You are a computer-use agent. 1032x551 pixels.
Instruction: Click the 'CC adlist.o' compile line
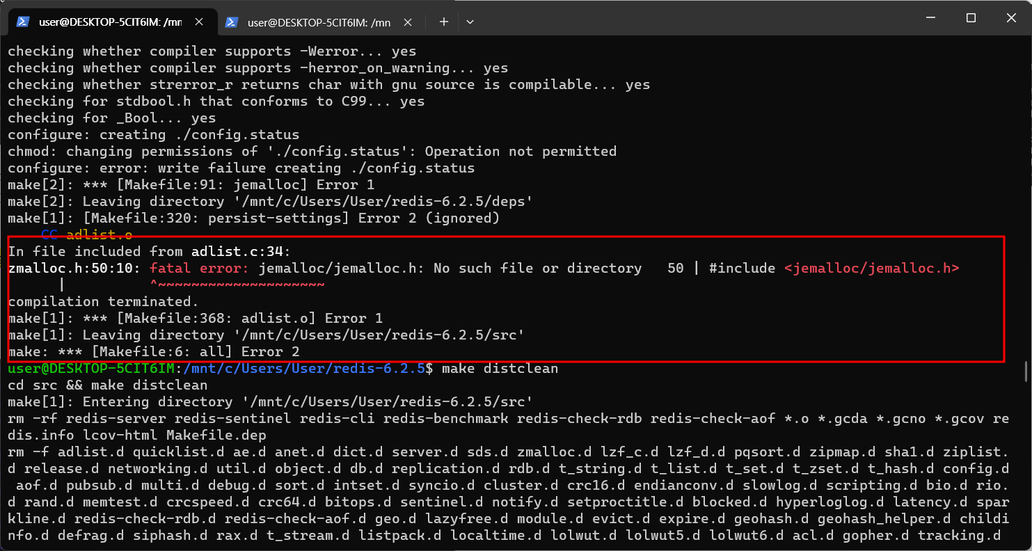point(86,234)
